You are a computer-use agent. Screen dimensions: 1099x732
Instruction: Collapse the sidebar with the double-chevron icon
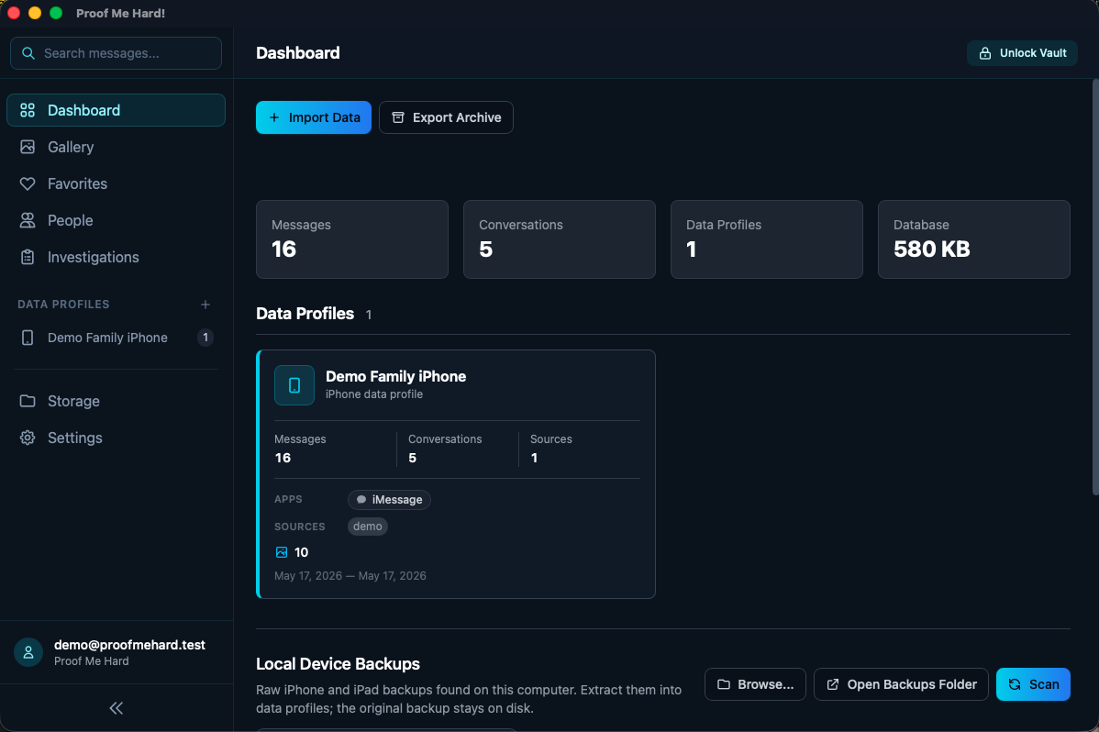point(117,708)
